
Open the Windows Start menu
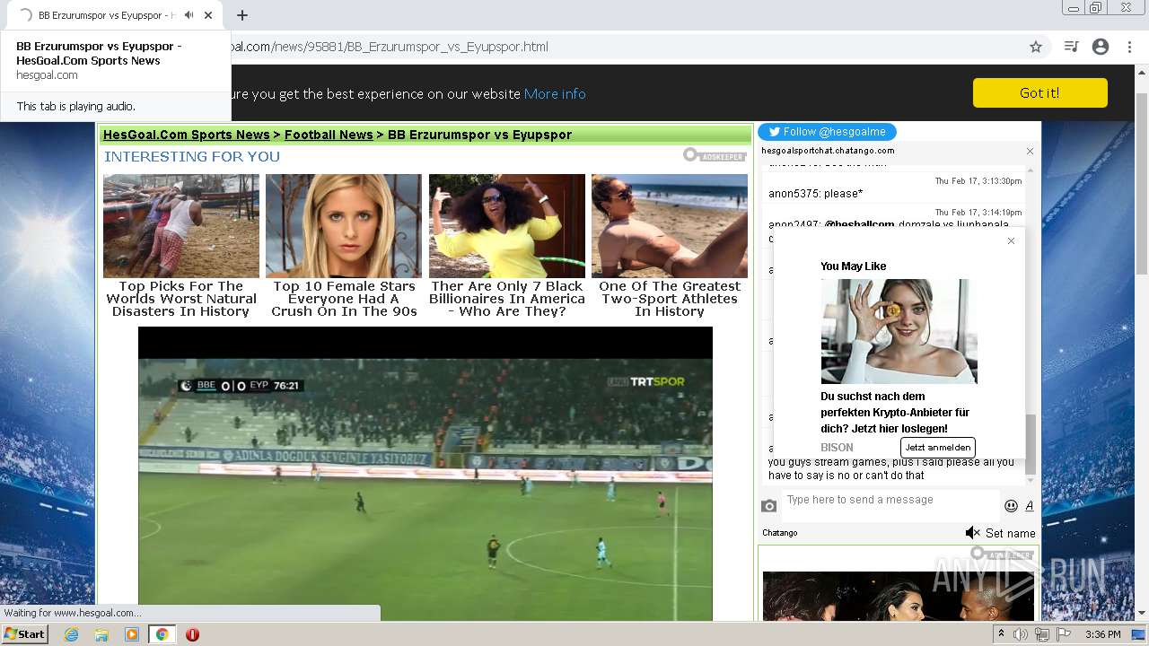point(24,633)
